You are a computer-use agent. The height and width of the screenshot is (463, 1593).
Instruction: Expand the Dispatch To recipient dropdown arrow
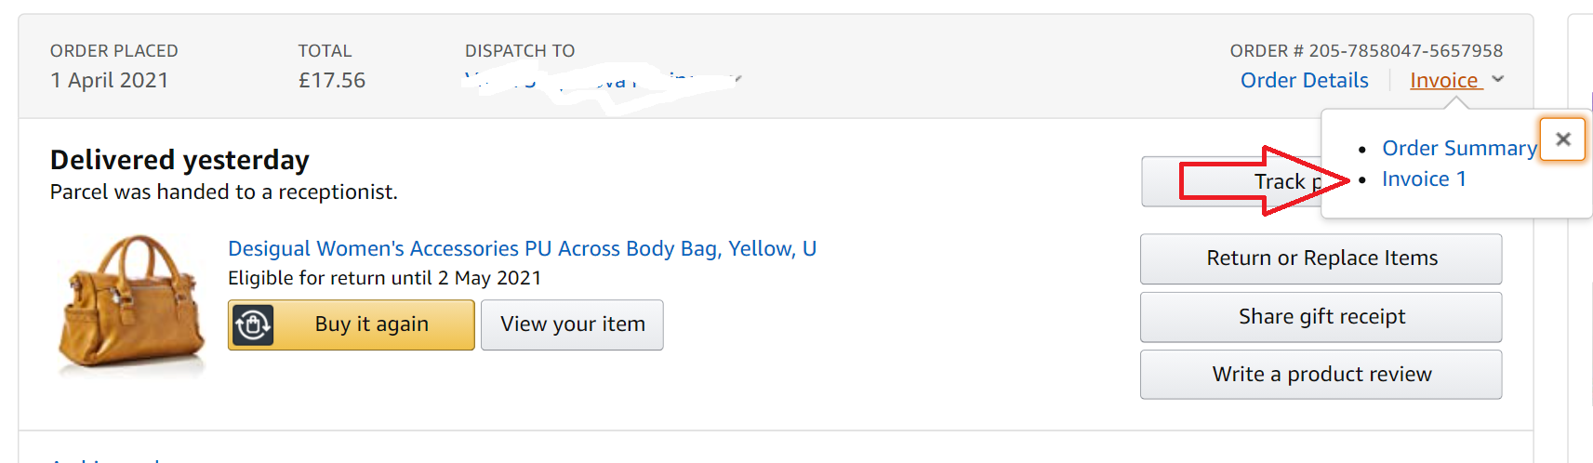point(738,79)
